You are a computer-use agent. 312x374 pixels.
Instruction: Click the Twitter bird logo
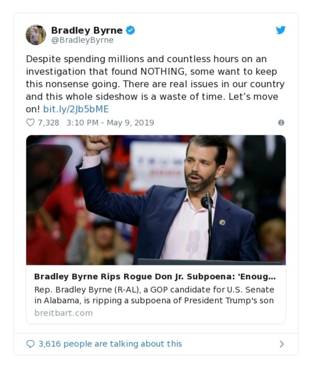[x=280, y=30]
